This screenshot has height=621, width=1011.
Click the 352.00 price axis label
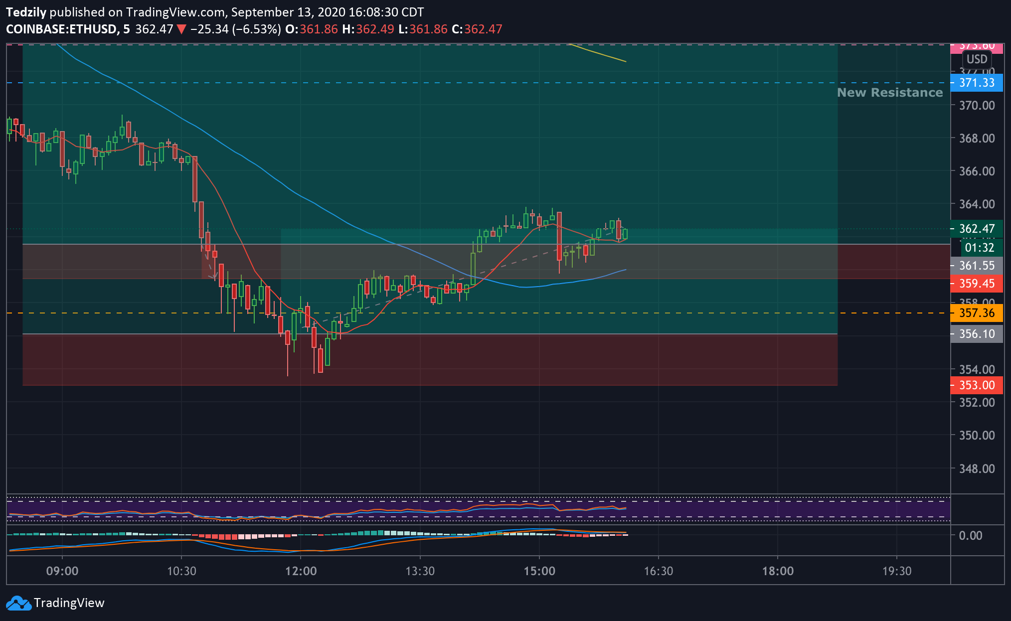click(x=977, y=402)
